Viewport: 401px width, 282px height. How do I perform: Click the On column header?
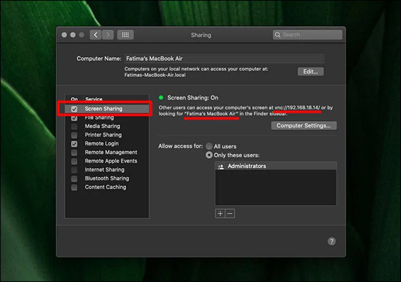pyautogui.click(x=74, y=99)
